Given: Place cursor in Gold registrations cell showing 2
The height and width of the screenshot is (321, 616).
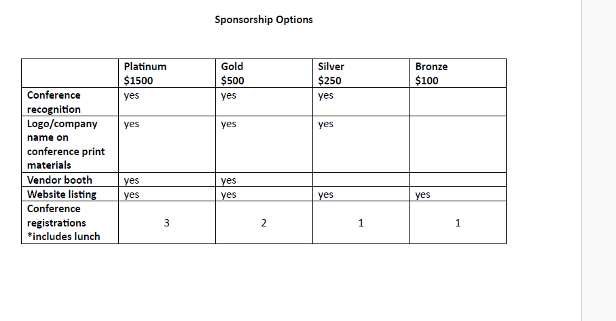Looking at the screenshot, I should coord(264,222).
